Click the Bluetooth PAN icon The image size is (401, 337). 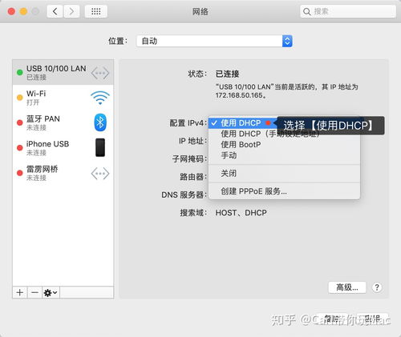coord(100,122)
